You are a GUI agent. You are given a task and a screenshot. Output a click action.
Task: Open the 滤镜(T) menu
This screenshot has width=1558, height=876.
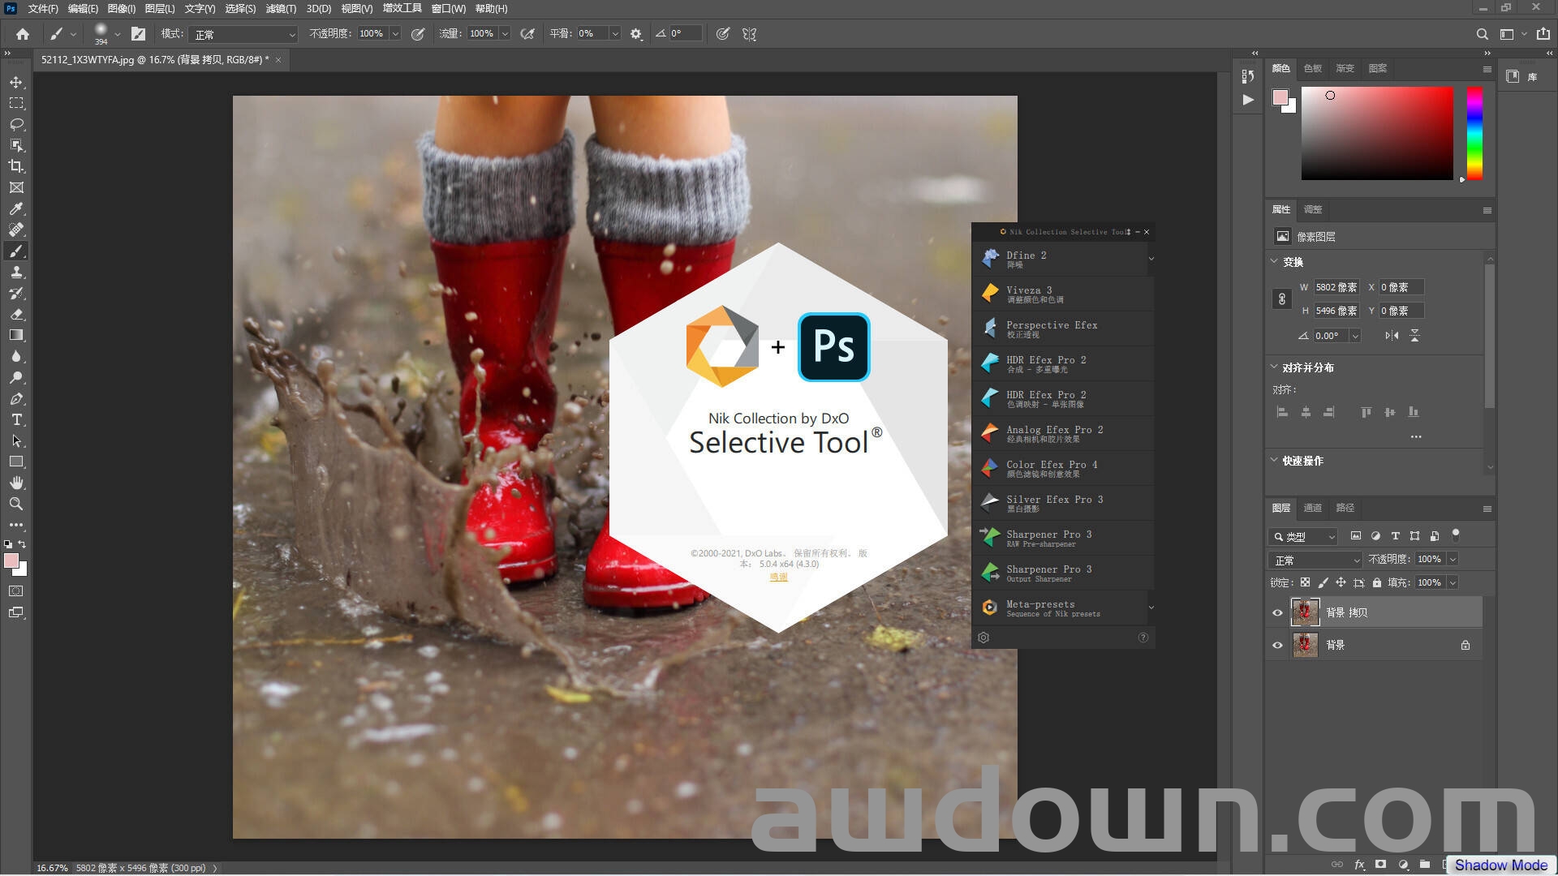tap(281, 9)
